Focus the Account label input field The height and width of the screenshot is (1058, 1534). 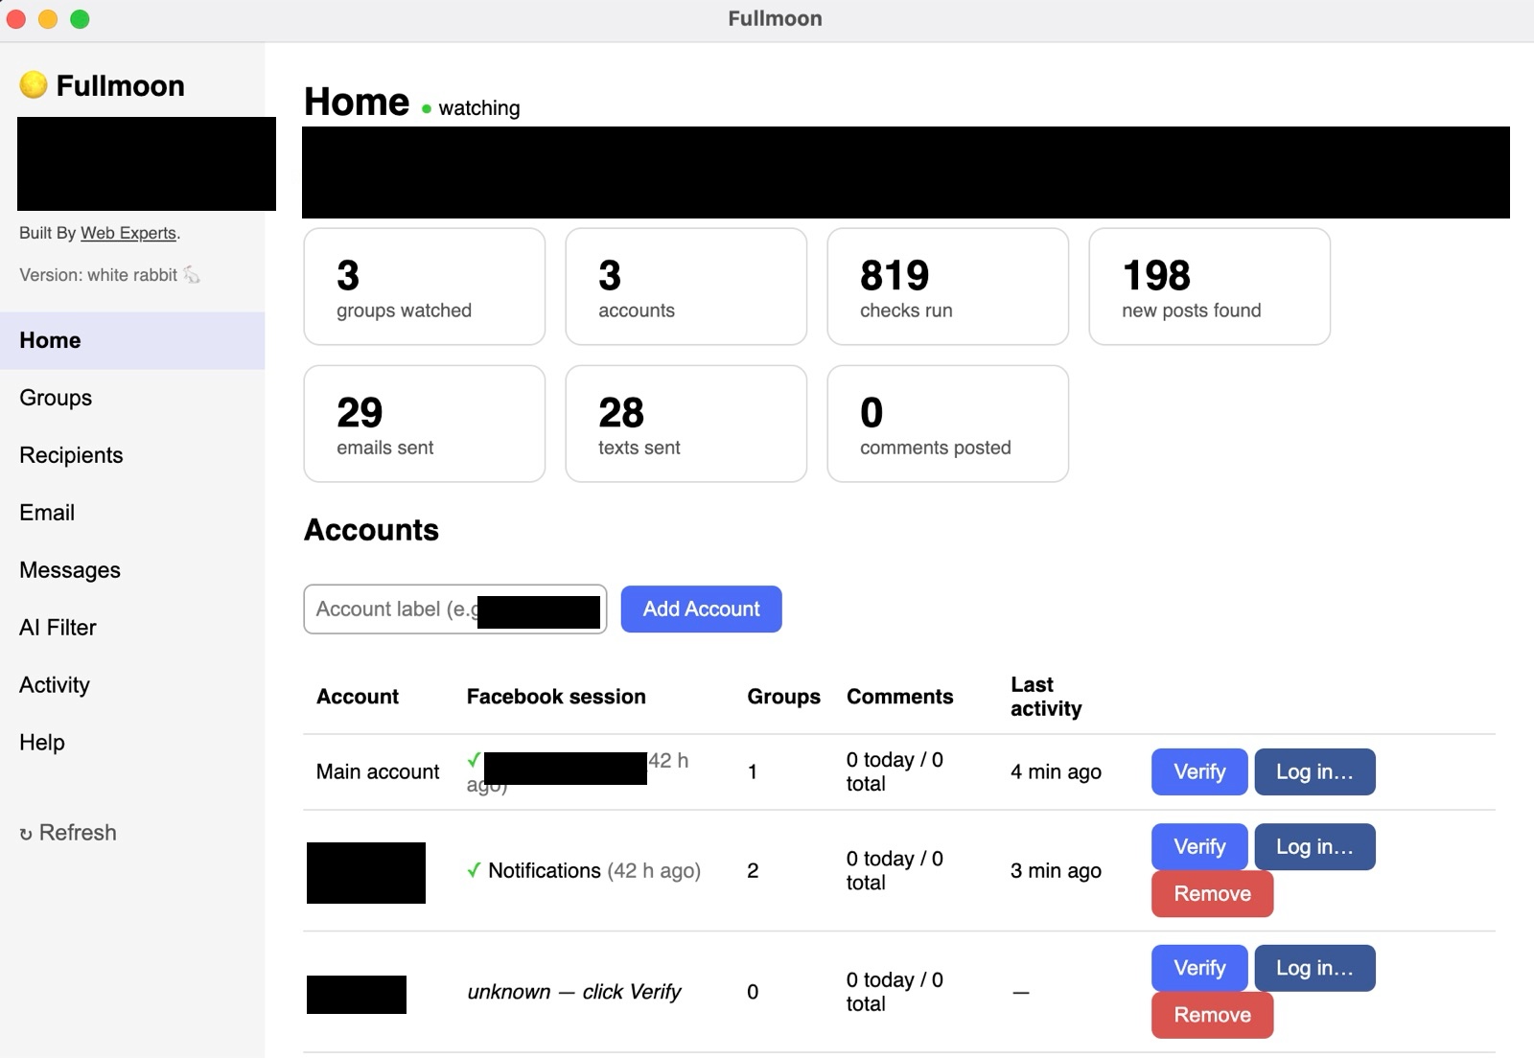pyautogui.click(x=455, y=609)
